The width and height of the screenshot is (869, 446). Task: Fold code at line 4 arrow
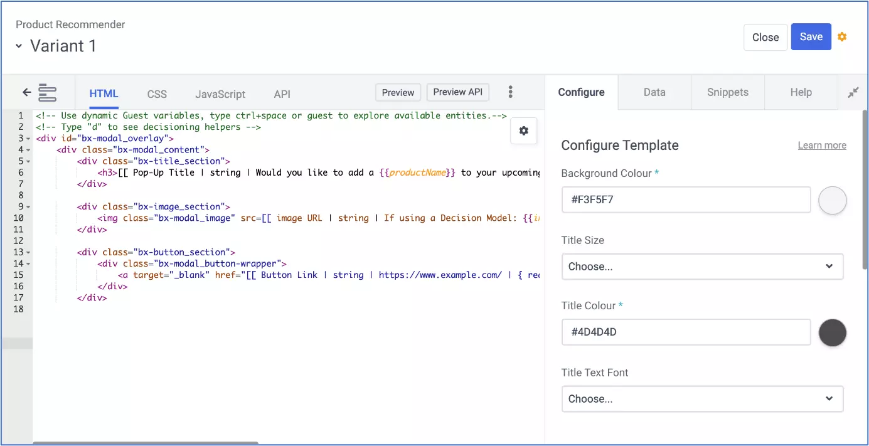(x=29, y=150)
